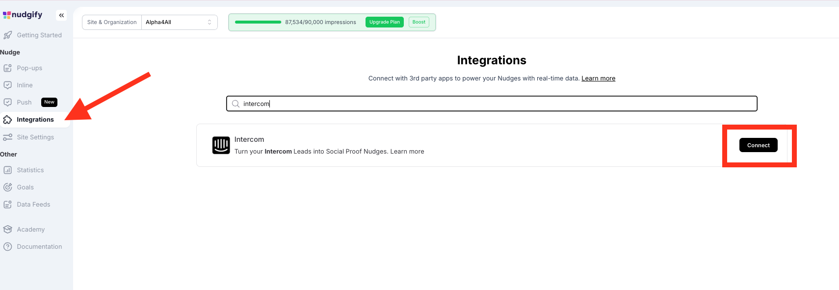This screenshot has width=839, height=290.
Task: Click the Integrations page heading
Action: click(x=492, y=60)
